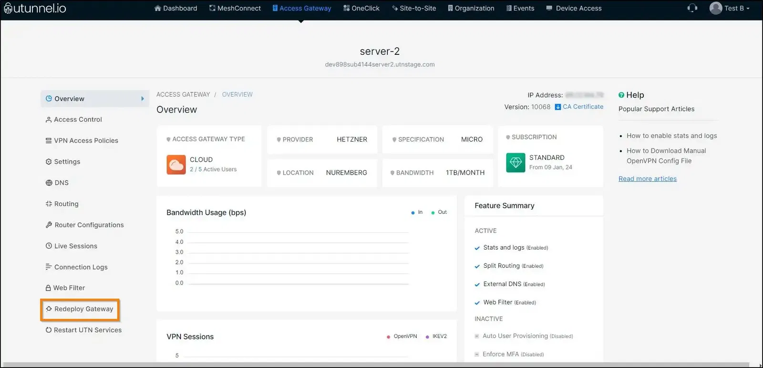The height and width of the screenshot is (368, 763).
Task: Expand the Test B account dropdown
Action: pos(737,8)
